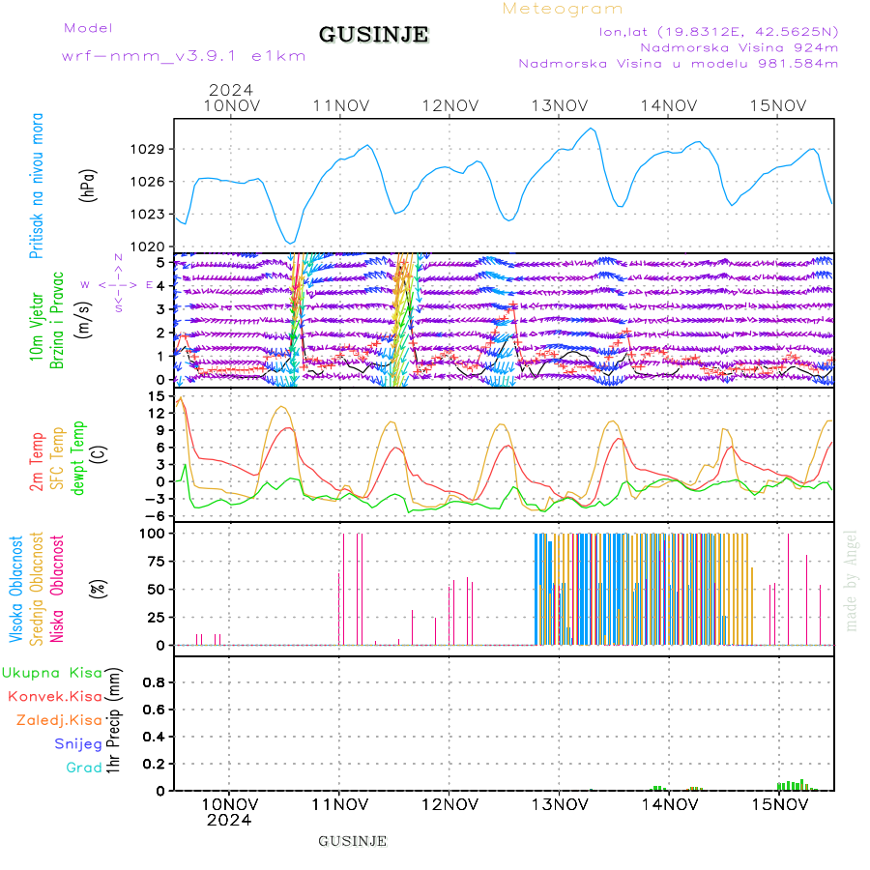This screenshot has width=870, height=870.
Task: Click the '(%)' cloudiness unit label
Action: [99, 589]
